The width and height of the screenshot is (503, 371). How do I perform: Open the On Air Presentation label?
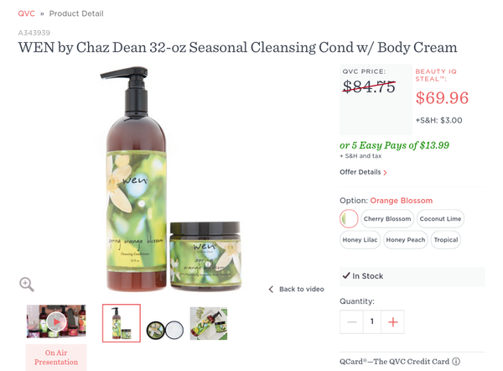pos(56,358)
